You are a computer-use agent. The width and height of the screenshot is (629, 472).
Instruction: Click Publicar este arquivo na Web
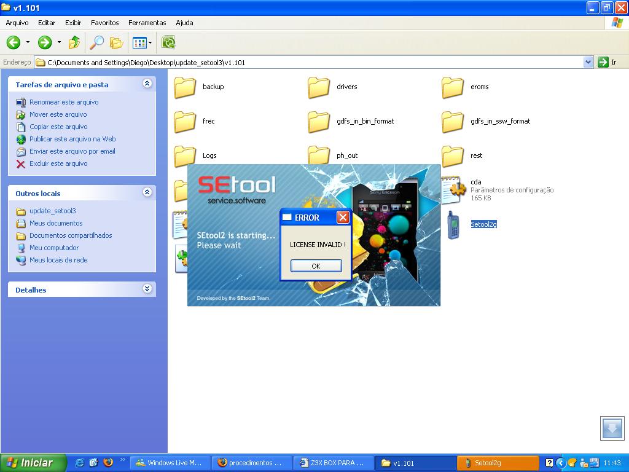[72, 139]
